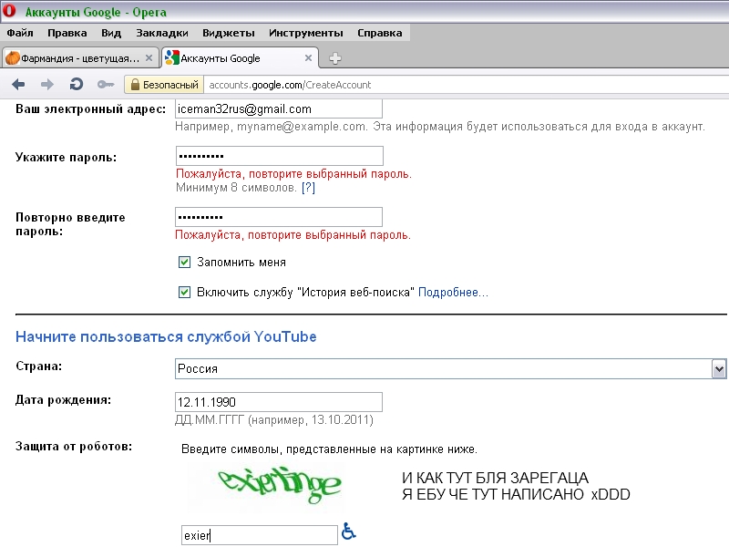Screen dimensions: 729x547
Task: Open the Правка menu
Action: [67, 33]
